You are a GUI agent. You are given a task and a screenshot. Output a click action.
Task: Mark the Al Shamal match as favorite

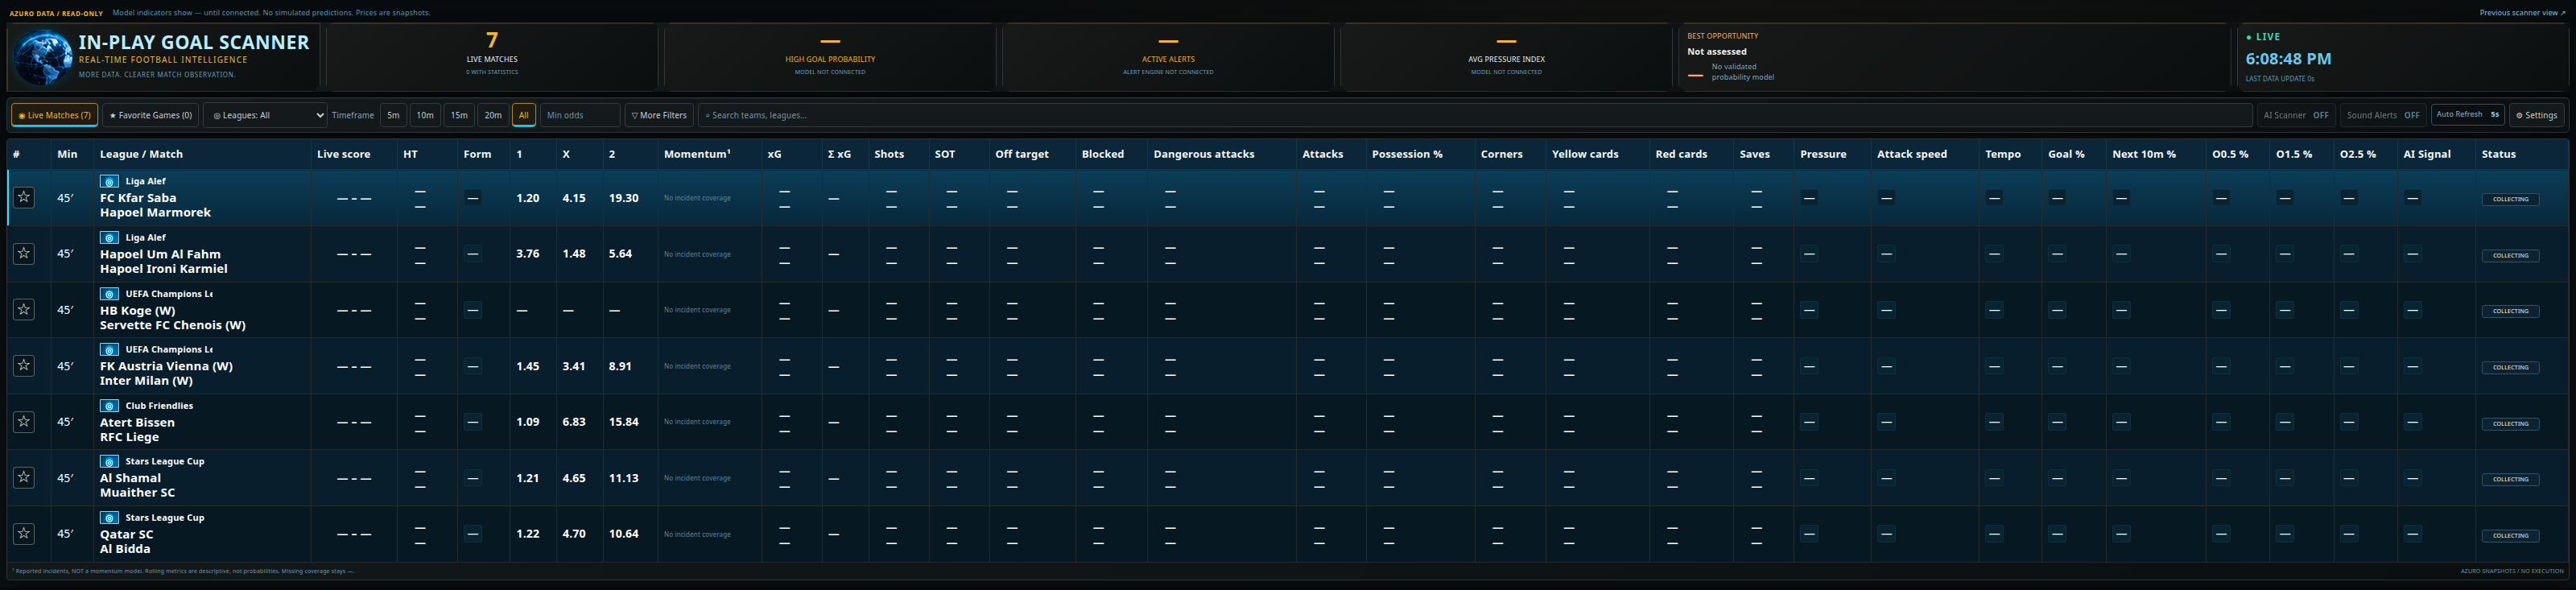pos(24,478)
